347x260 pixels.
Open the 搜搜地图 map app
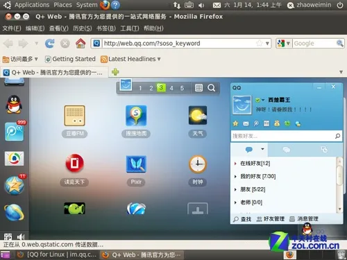(x=136, y=116)
